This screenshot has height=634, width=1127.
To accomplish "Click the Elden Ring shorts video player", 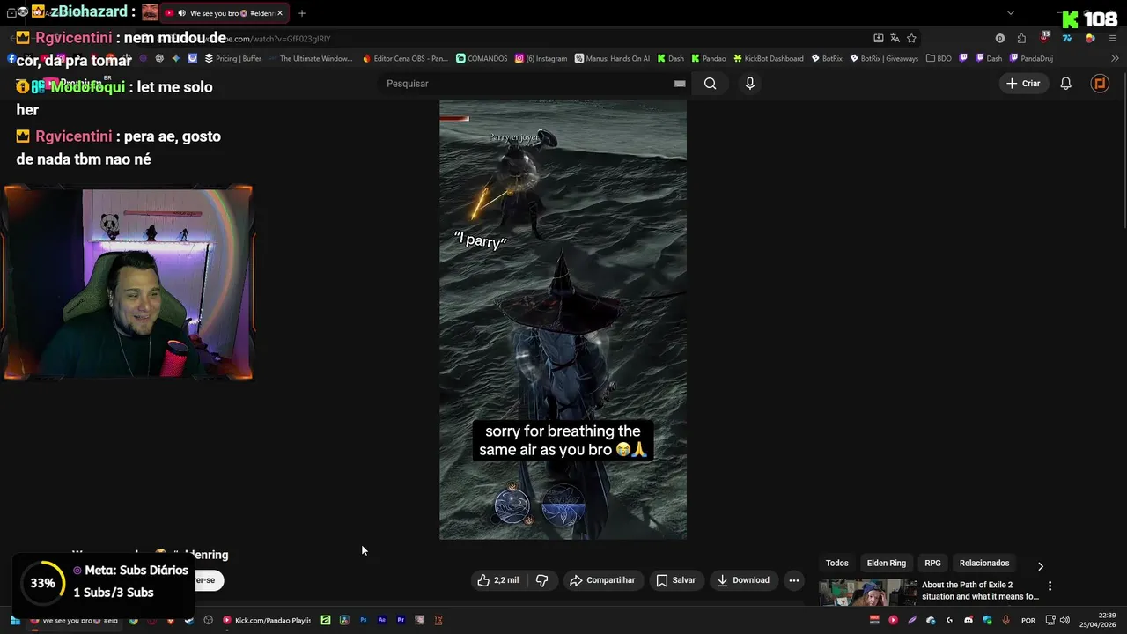I will [x=563, y=319].
